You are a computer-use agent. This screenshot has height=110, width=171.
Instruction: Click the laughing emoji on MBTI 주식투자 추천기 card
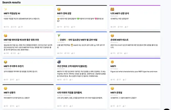click(x=5, y=62)
